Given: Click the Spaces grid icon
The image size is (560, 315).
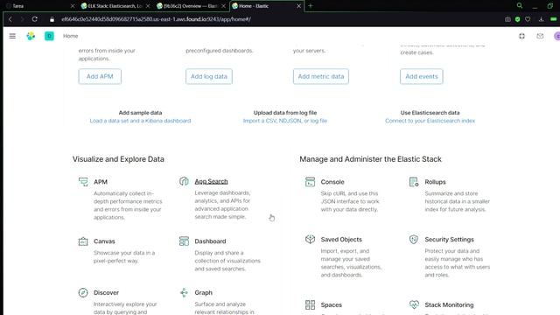Looking at the screenshot, I should click(x=310, y=304).
